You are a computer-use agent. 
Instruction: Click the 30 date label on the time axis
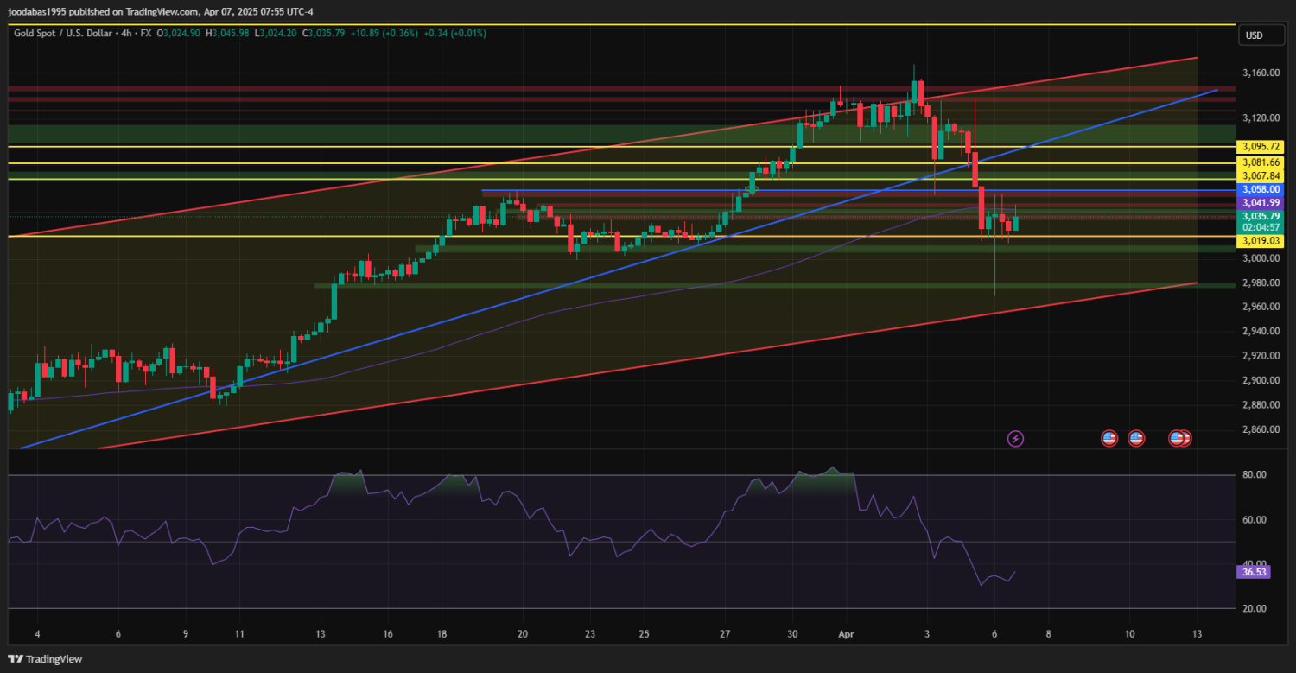point(791,633)
